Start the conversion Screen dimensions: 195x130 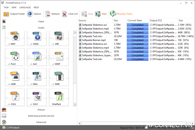(x=101, y=14)
